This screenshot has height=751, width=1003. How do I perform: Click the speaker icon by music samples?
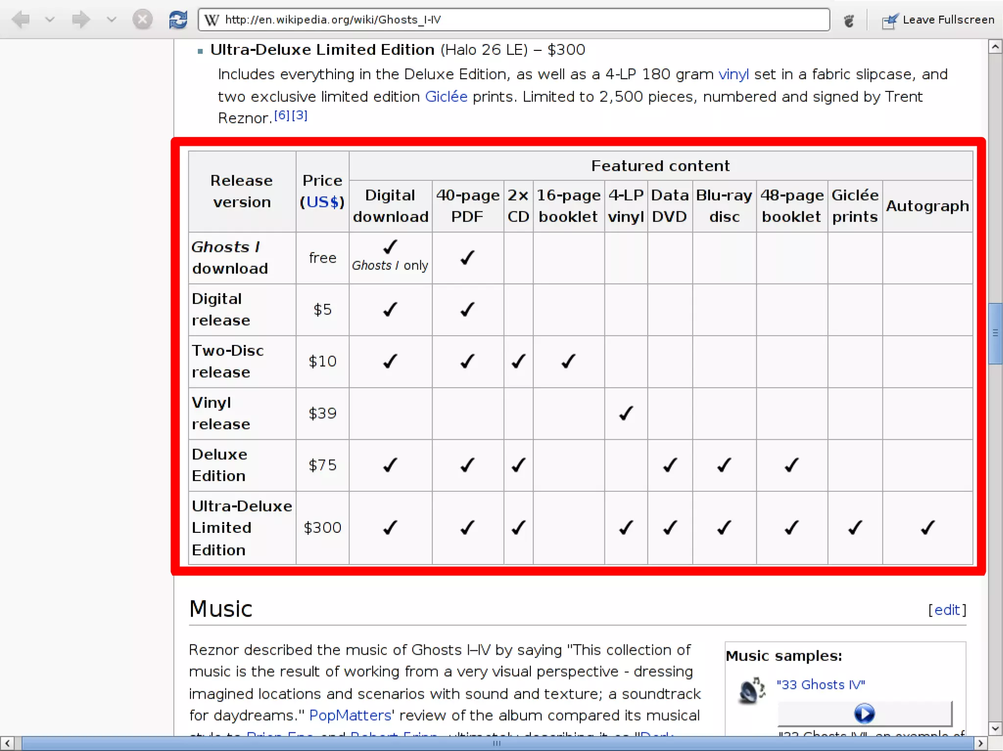(x=751, y=691)
